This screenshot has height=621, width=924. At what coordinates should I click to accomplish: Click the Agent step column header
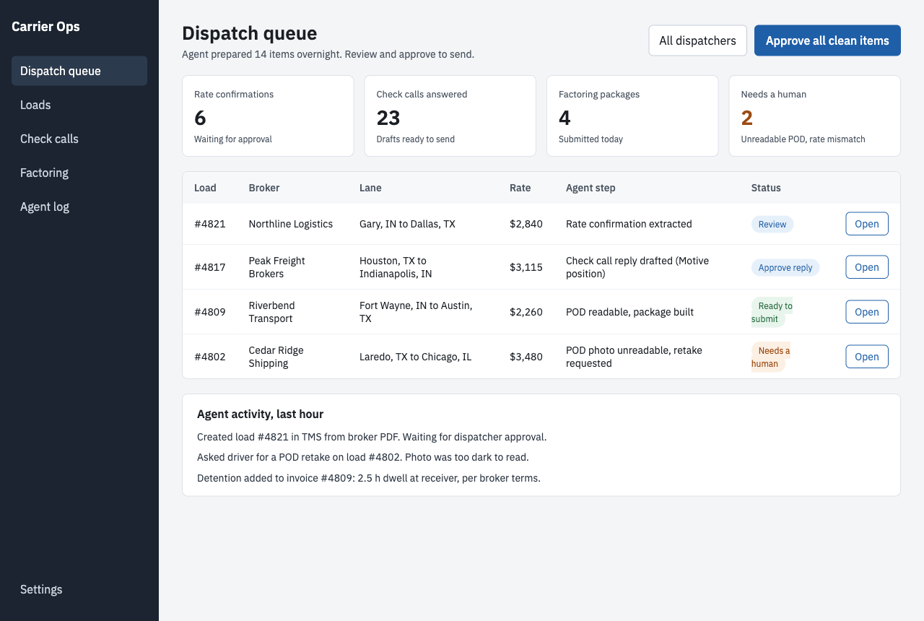590,188
